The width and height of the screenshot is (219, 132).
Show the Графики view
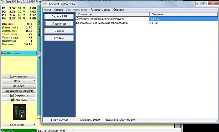pyautogui.click(x=59, y=38)
